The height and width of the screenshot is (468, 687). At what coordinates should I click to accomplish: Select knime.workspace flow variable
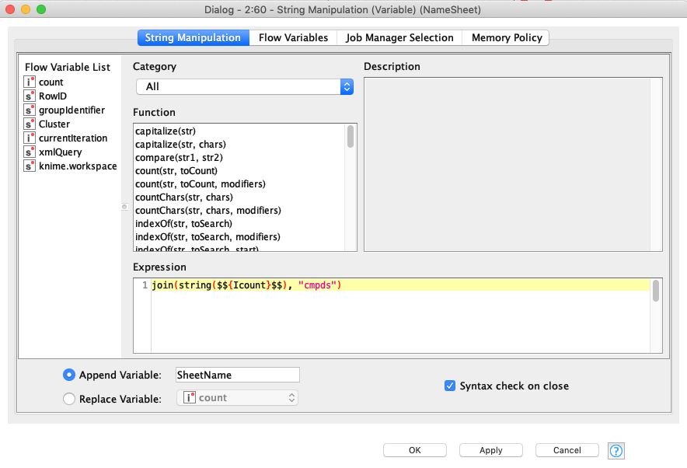78,166
